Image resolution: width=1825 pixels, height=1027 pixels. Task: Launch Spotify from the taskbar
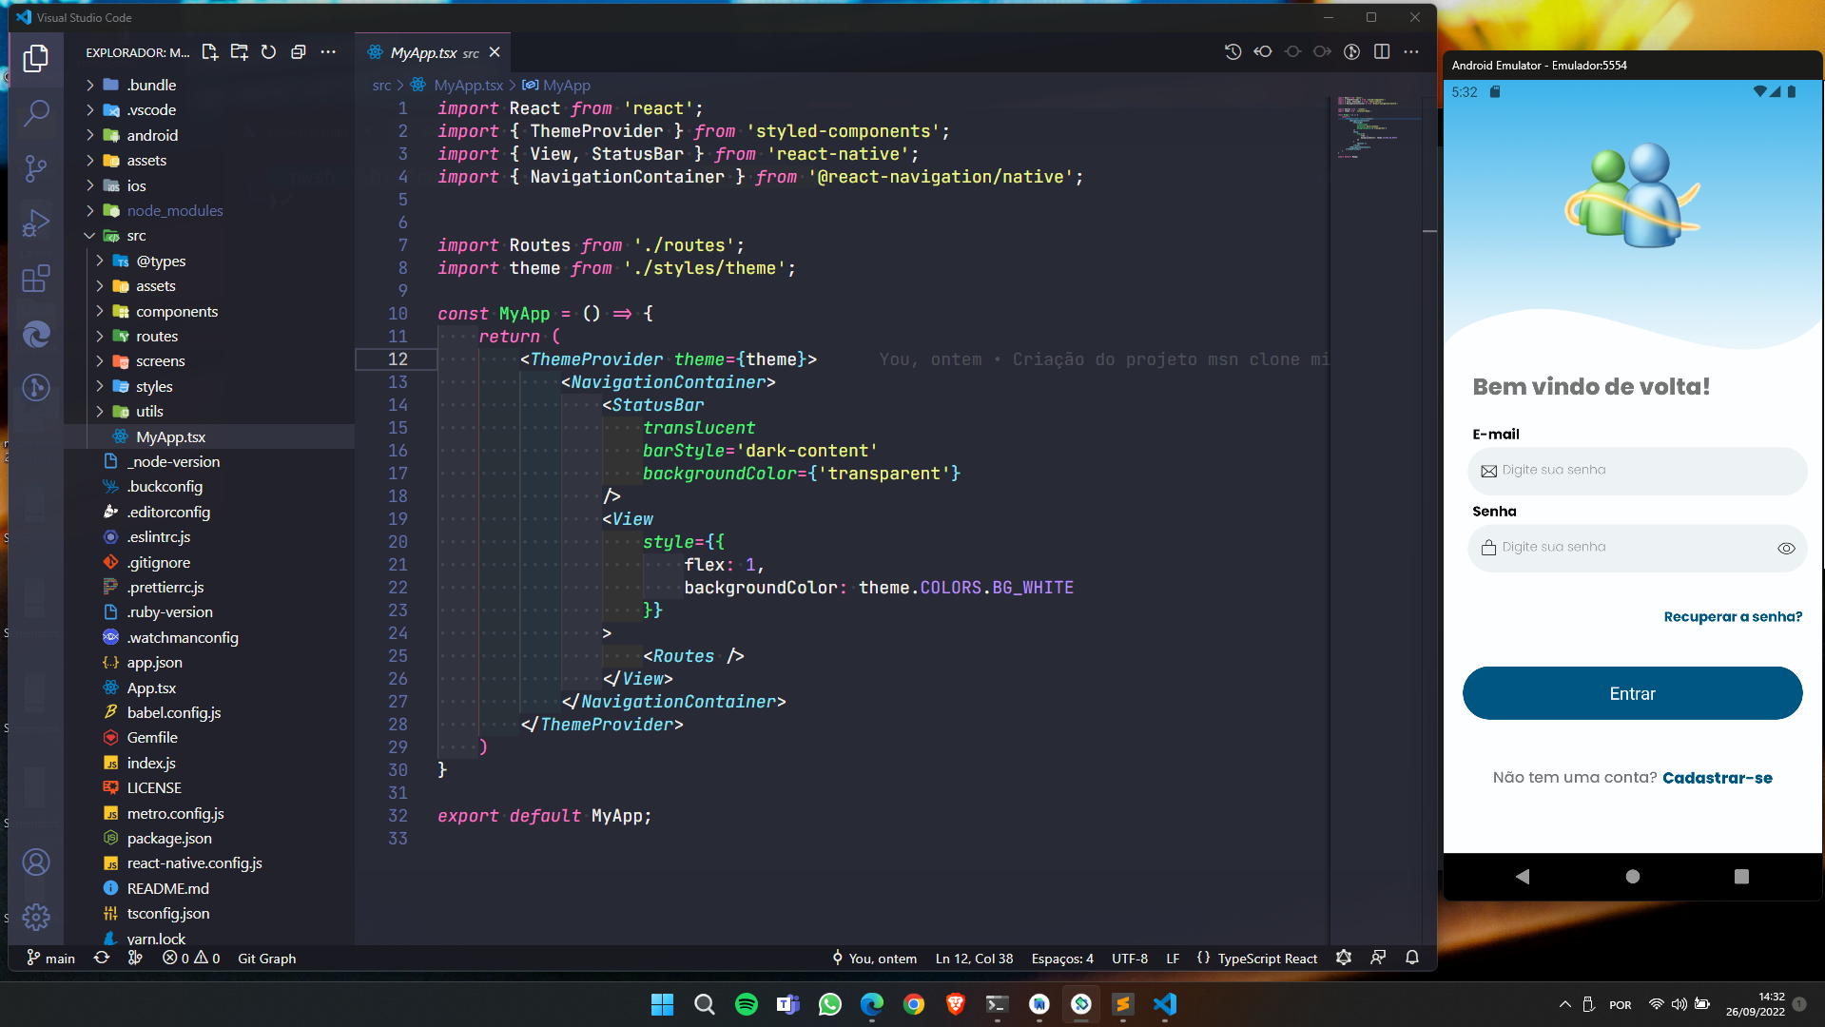tap(746, 1004)
